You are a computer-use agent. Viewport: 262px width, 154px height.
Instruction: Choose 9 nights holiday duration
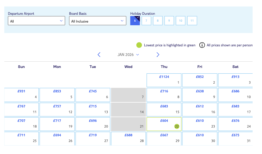(x=169, y=21)
